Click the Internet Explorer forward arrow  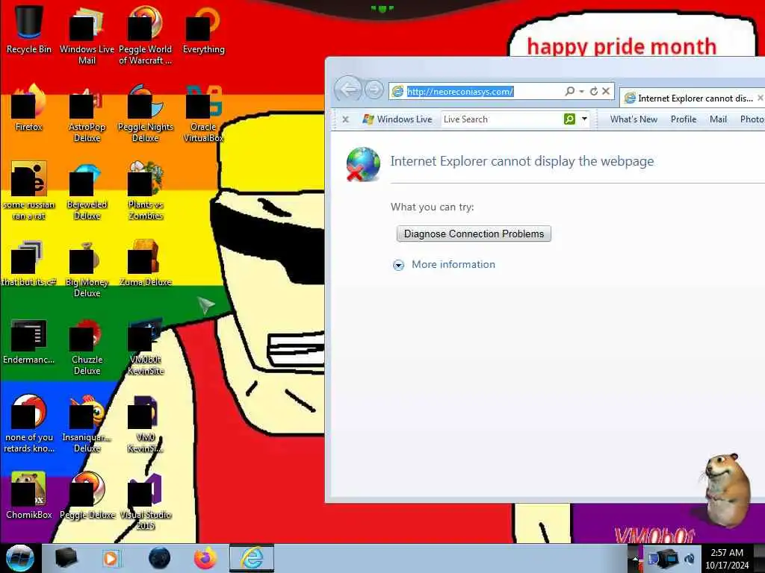[x=374, y=90]
